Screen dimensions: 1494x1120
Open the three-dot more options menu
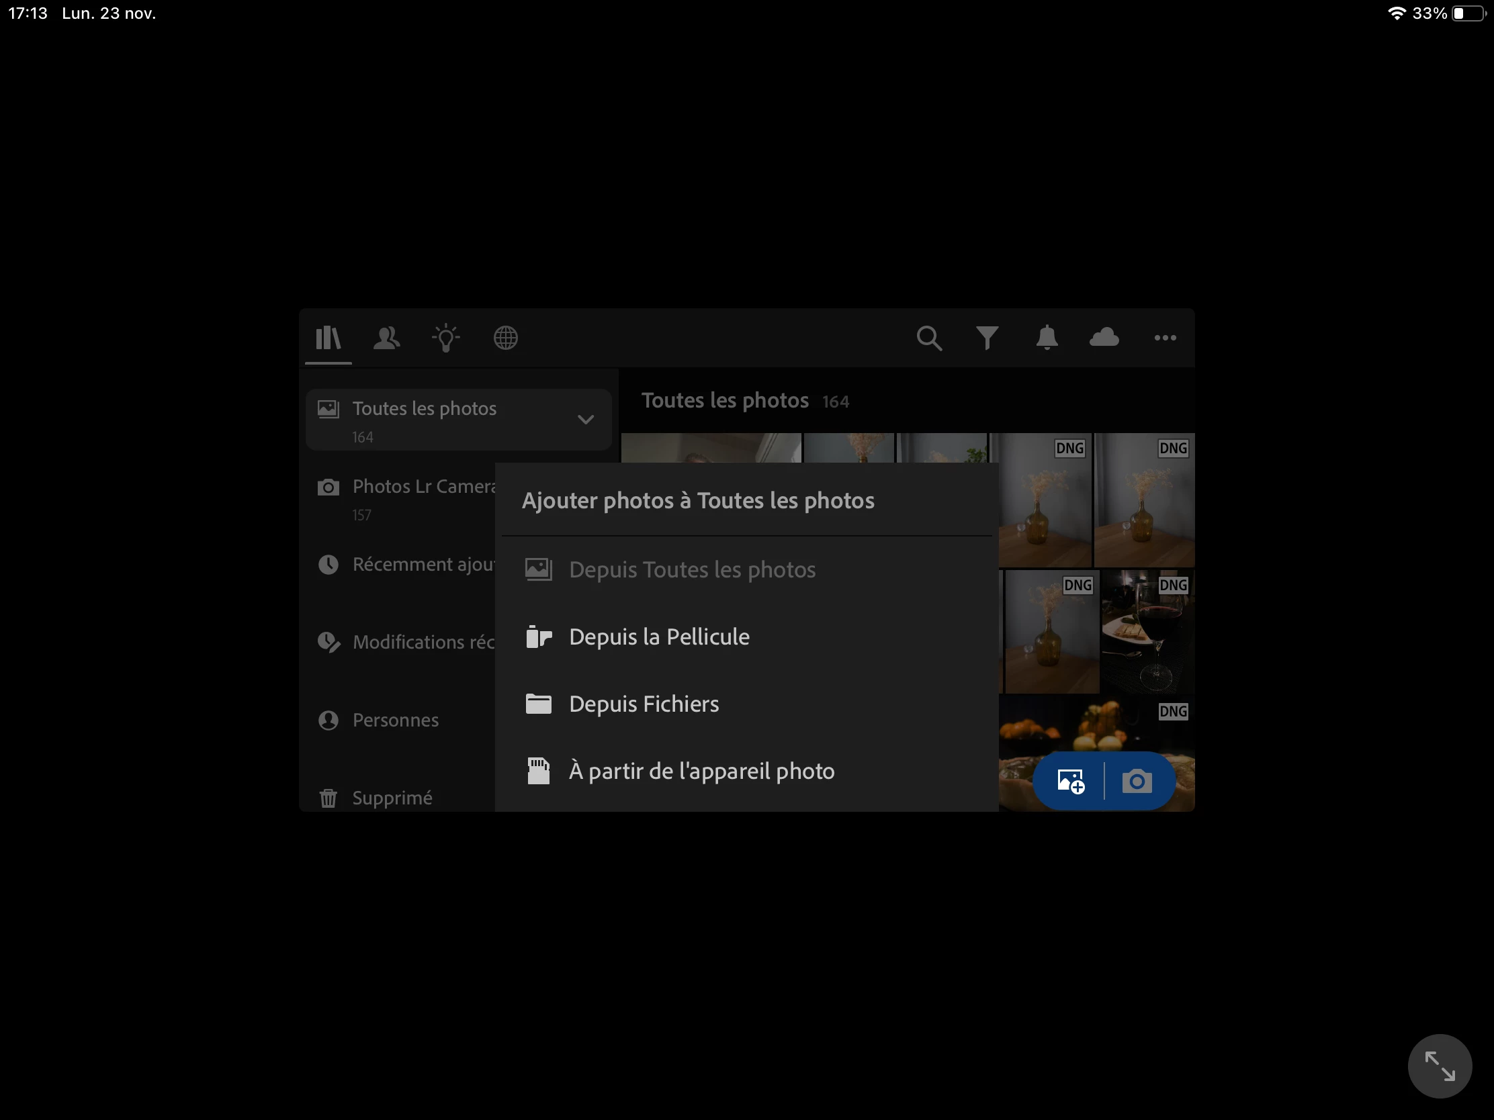[x=1164, y=338]
